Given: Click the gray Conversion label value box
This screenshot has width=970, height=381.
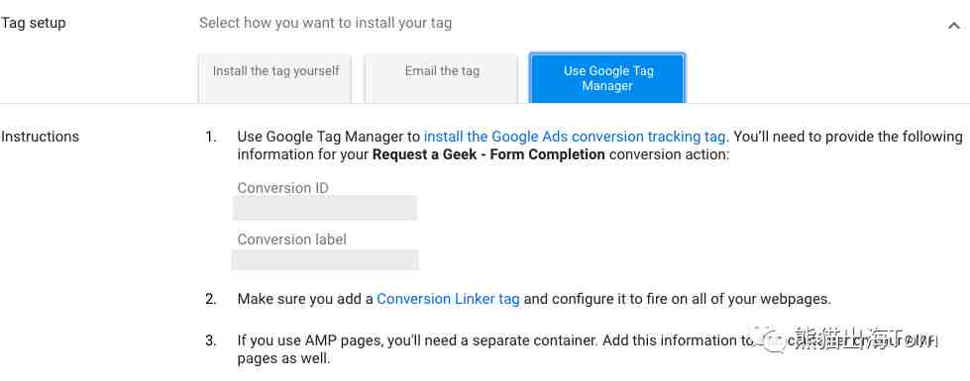Looking at the screenshot, I should [x=325, y=259].
